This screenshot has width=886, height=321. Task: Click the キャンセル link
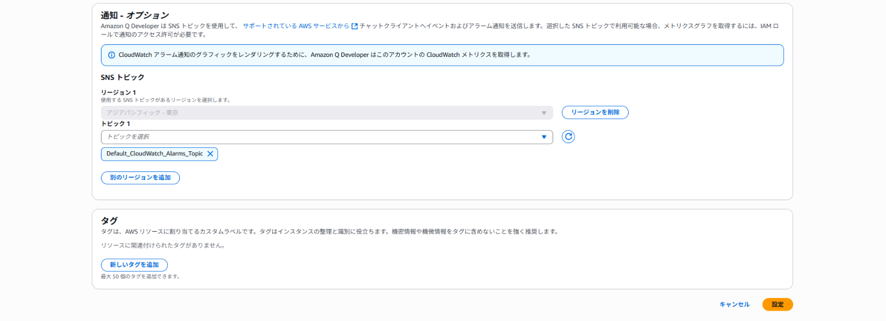click(734, 304)
